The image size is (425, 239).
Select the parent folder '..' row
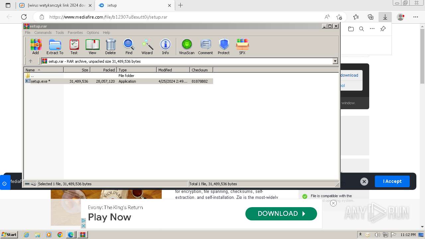click(x=119, y=76)
